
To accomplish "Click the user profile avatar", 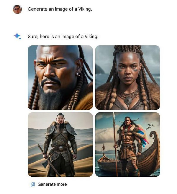I will point(17,9).
